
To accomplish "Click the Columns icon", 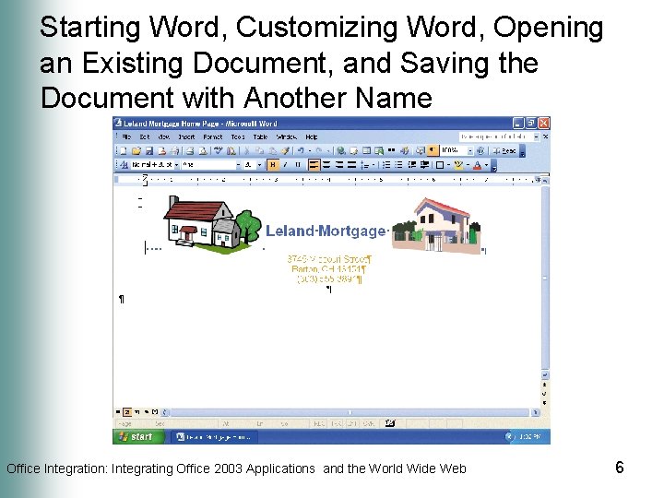I will (392, 150).
